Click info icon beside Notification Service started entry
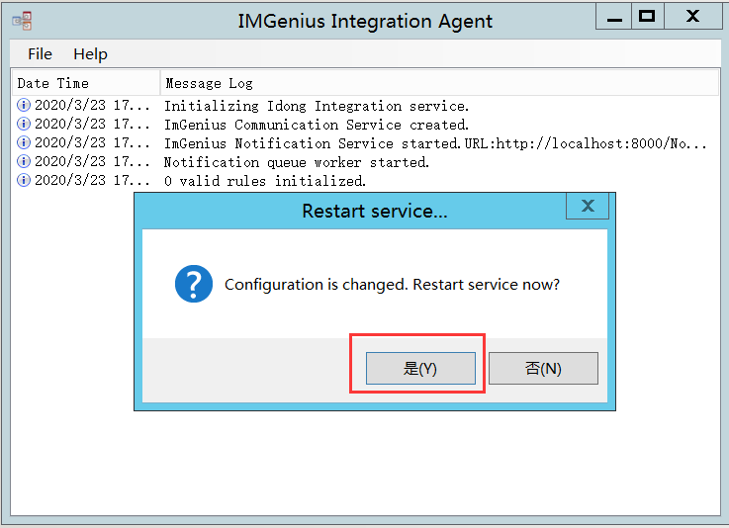 [25, 143]
